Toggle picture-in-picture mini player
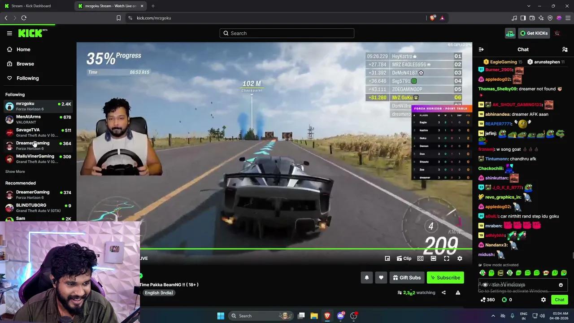574x323 pixels. (387, 258)
